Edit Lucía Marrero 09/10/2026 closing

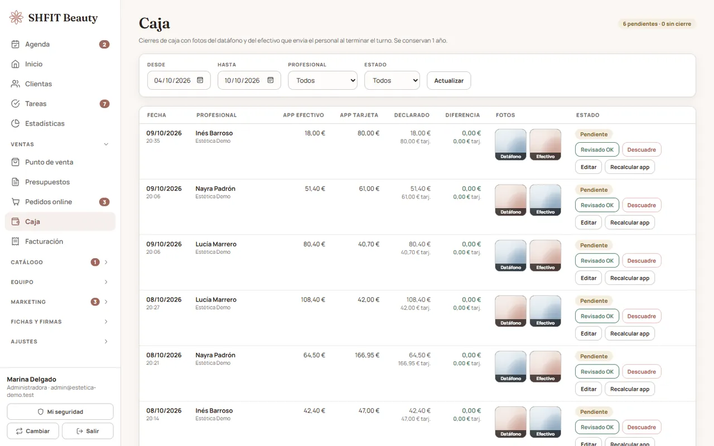[588, 278]
